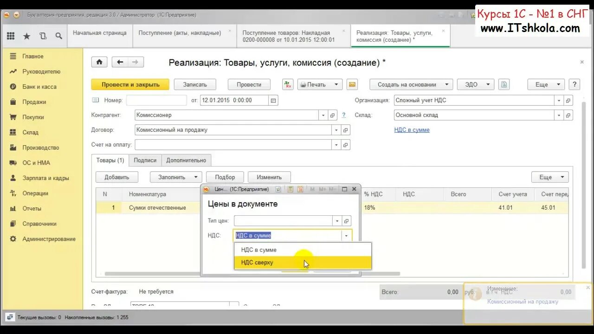The height and width of the screenshot is (334, 594).
Task: Expand the table Еще menu
Action: pos(550,177)
